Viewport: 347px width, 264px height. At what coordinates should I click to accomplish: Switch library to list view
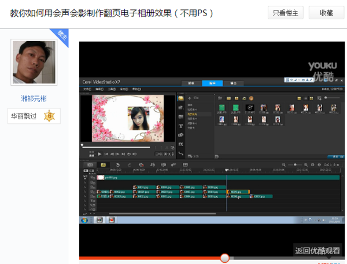305,98
